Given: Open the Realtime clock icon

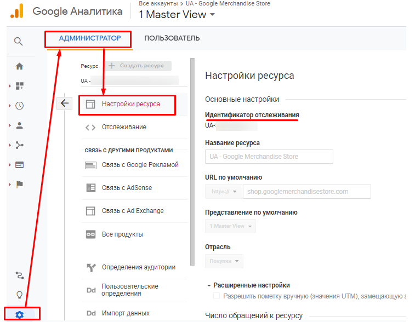Looking at the screenshot, I should click(x=19, y=106).
